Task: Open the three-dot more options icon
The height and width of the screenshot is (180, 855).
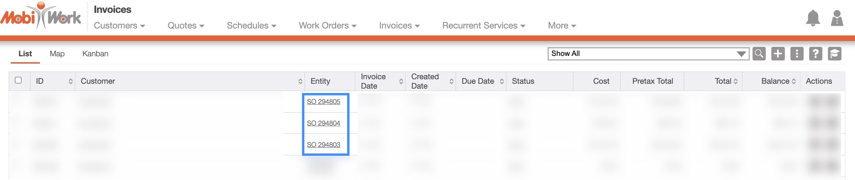Action: [x=797, y=54]
